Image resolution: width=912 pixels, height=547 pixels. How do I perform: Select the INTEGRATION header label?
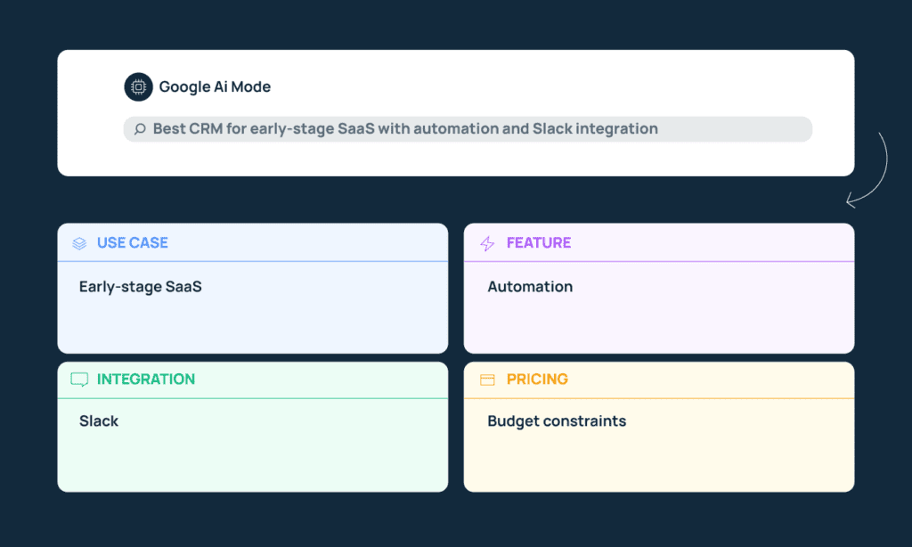point(145,379)
